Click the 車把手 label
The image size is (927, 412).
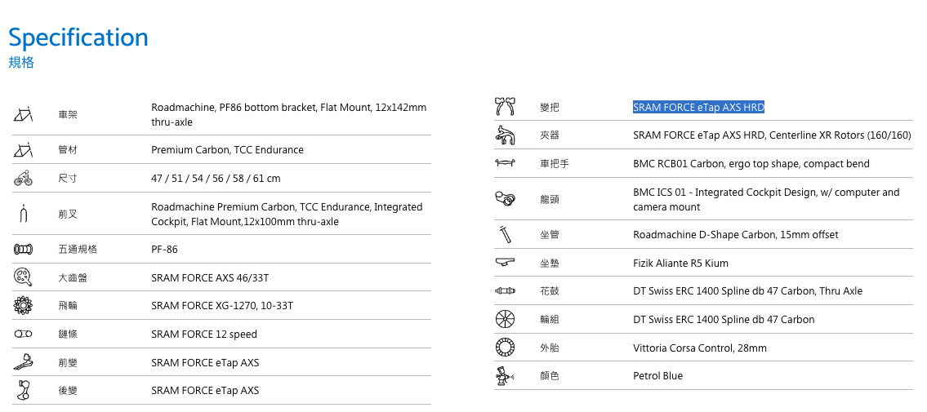pos(555,163)
